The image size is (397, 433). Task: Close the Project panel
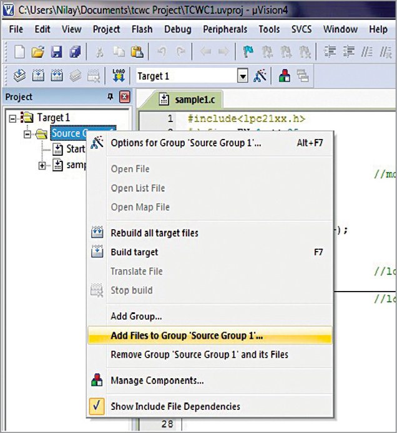pos(124,97)
